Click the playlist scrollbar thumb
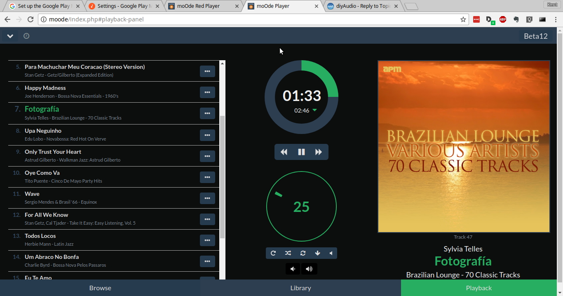 point(223,177)
